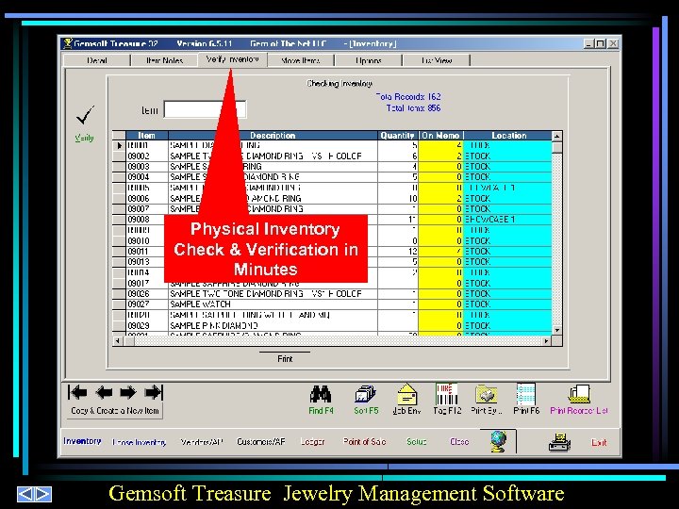Select item row 09013
This screenshot has width=679, height=509.
click(332, 262)
